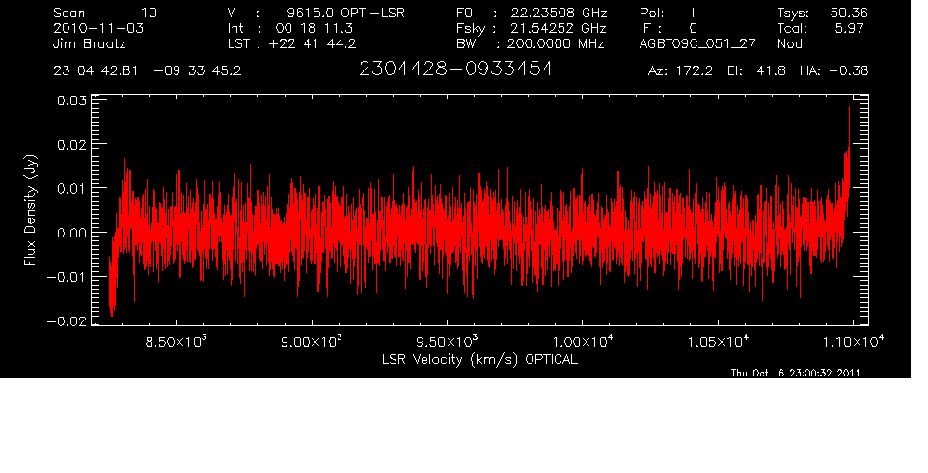Click sky frequency 21.54252 GHz
Image resolution: width=928 pixels, height=473 pixels.
coord(559,28)
